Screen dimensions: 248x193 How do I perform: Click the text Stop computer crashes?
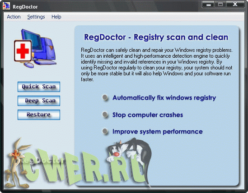(x=148, y=115)
